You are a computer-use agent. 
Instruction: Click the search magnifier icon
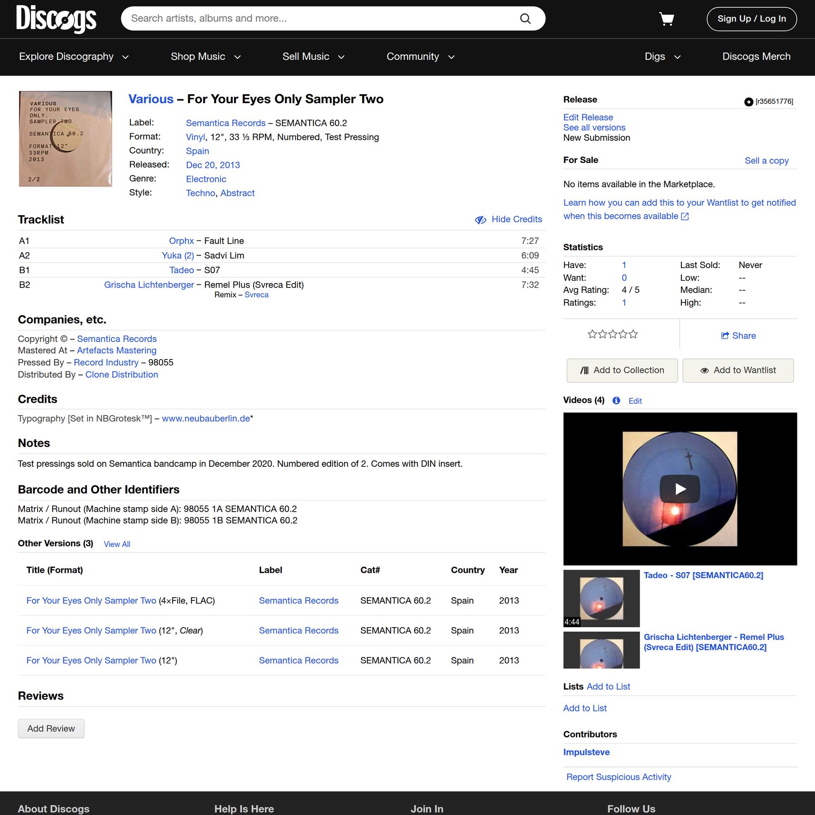(x=525, y=19)
